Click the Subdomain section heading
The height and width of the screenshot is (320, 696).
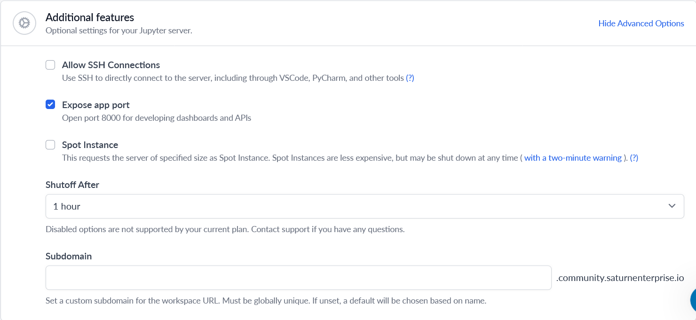pos(69,256)
